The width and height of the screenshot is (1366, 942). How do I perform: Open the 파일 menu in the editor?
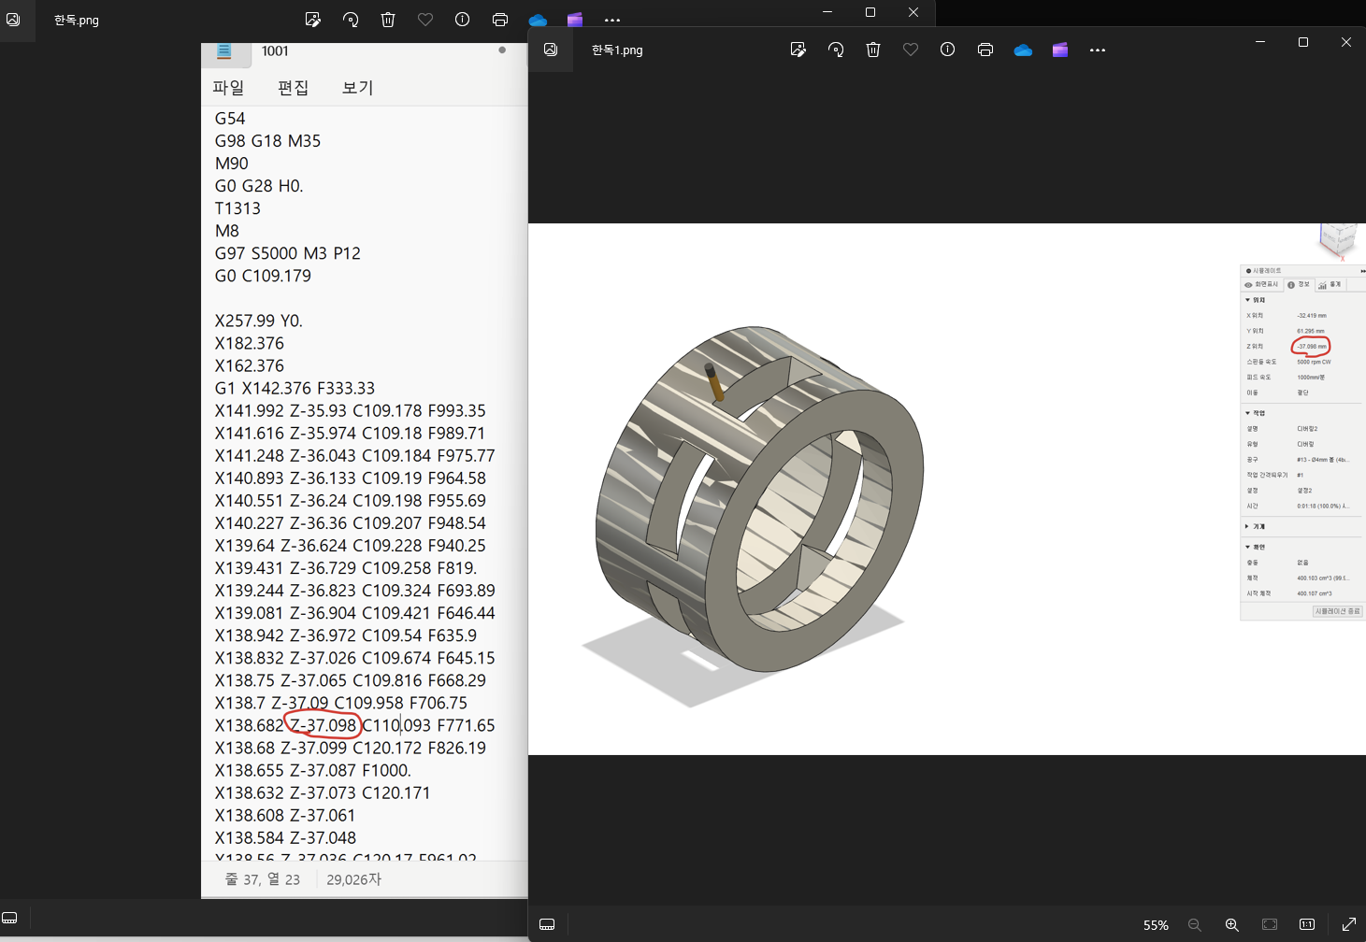coord(228,88)
